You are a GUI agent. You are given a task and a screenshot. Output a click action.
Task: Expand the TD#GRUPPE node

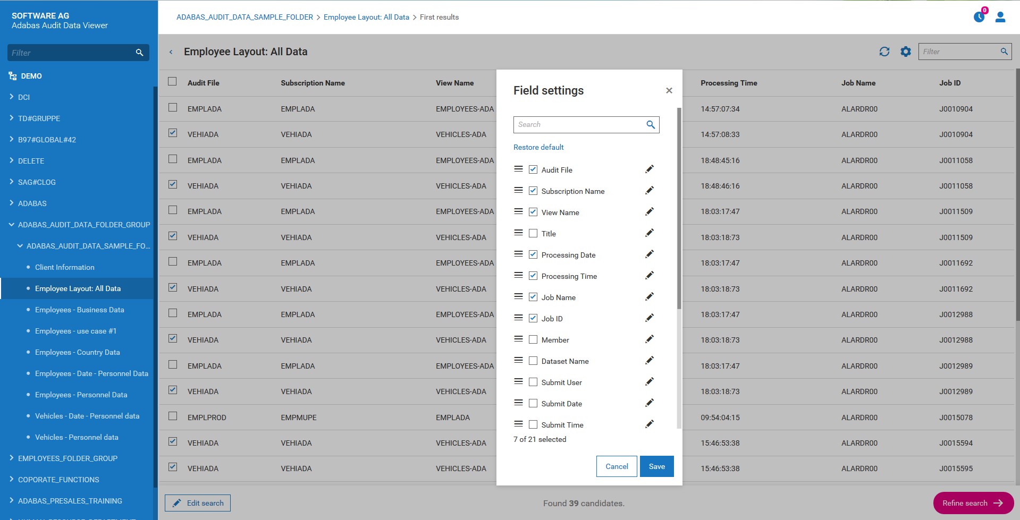tap(12, 118)
